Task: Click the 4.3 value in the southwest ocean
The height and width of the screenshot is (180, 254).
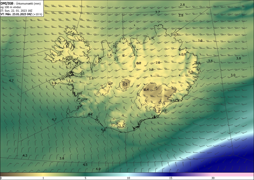Action: click(x=25, y=156)
